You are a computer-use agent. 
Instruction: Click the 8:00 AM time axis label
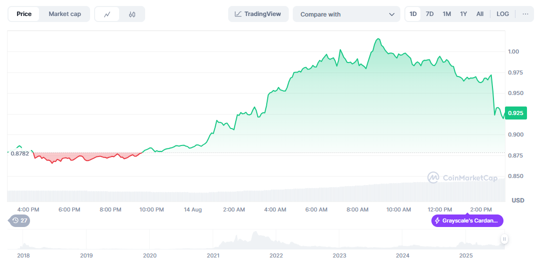(x=357, y=209)
